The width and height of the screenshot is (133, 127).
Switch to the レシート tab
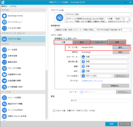click(x=99, y=42)
